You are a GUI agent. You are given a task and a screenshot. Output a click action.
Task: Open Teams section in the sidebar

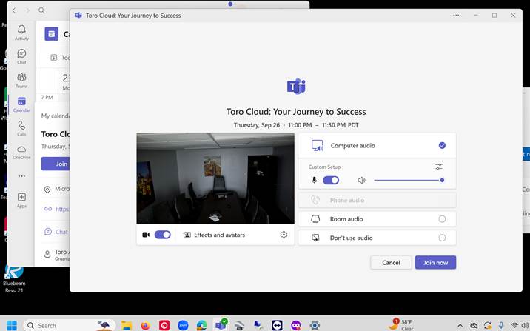(21, 81)
